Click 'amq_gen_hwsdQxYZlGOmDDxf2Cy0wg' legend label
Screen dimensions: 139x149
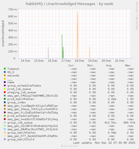coord(32,119)
